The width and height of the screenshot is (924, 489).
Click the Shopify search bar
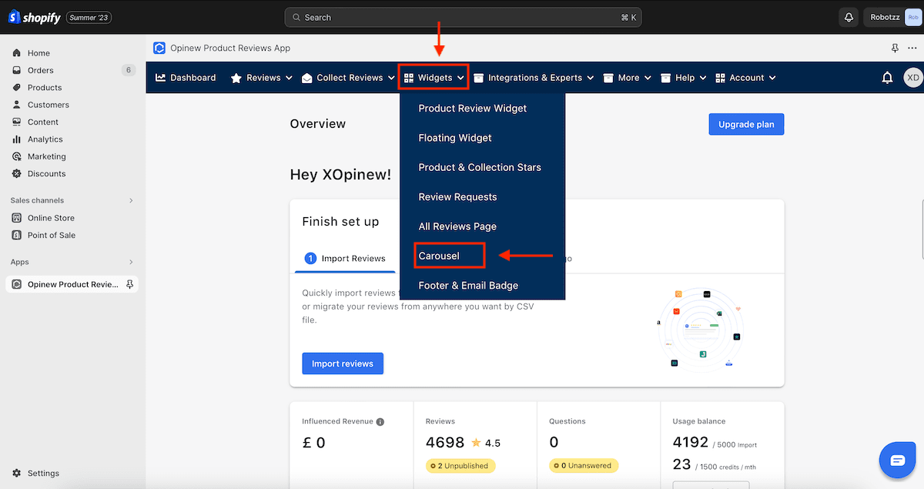click(462, 16)
